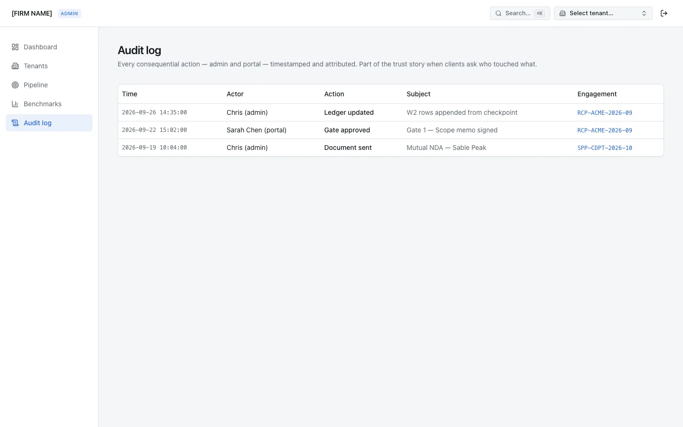683x427 pixels.
Task: Select the Audit log sidebar item
Action: tap(49, 123)
